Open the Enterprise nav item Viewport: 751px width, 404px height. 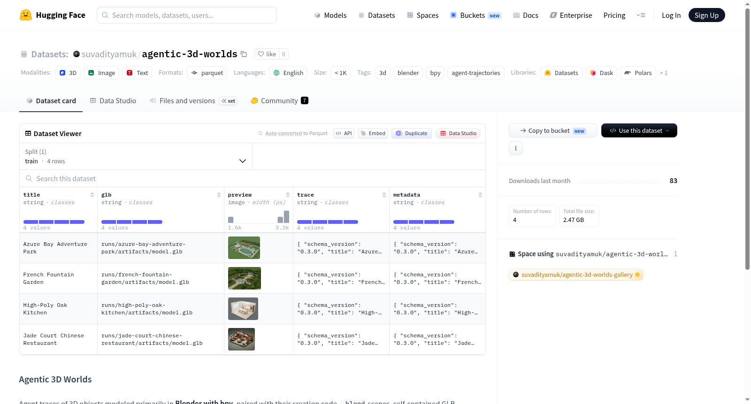(x=571, y=15)
